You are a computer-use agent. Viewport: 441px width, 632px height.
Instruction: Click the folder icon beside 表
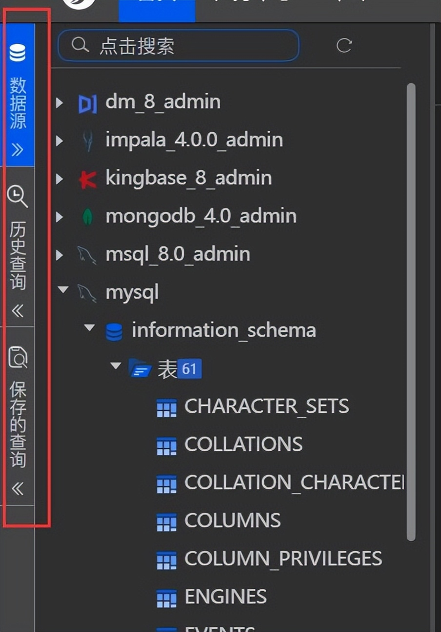click(x=140, y=368)
